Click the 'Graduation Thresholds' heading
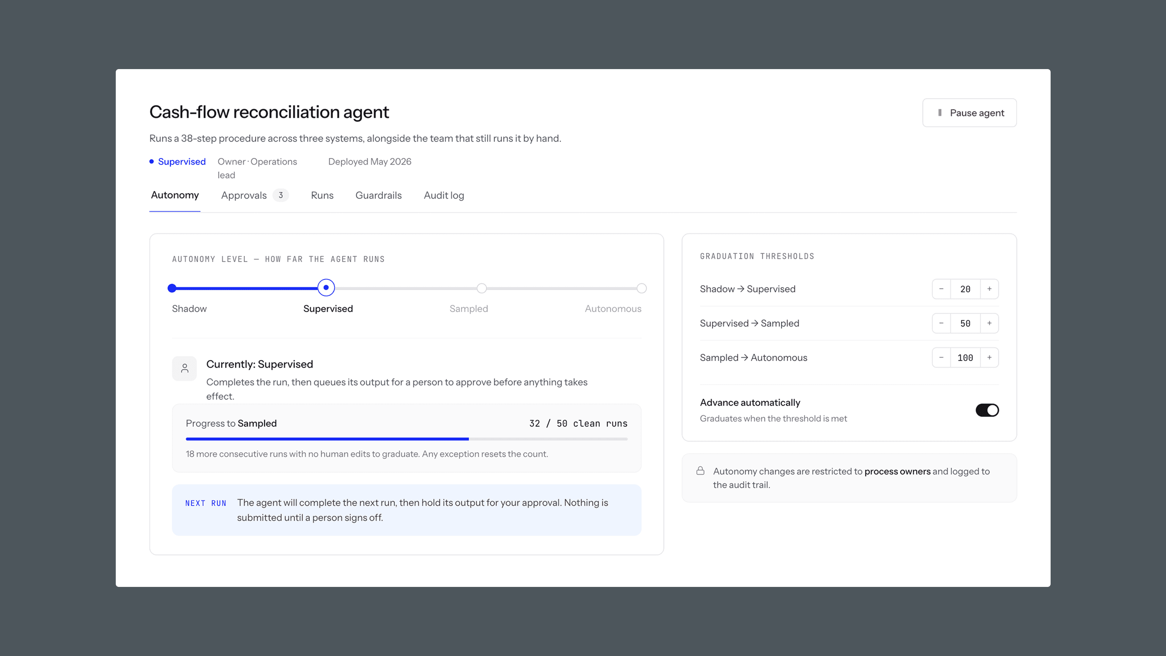Screen dimensions: 1166x656 pos(757,256)
